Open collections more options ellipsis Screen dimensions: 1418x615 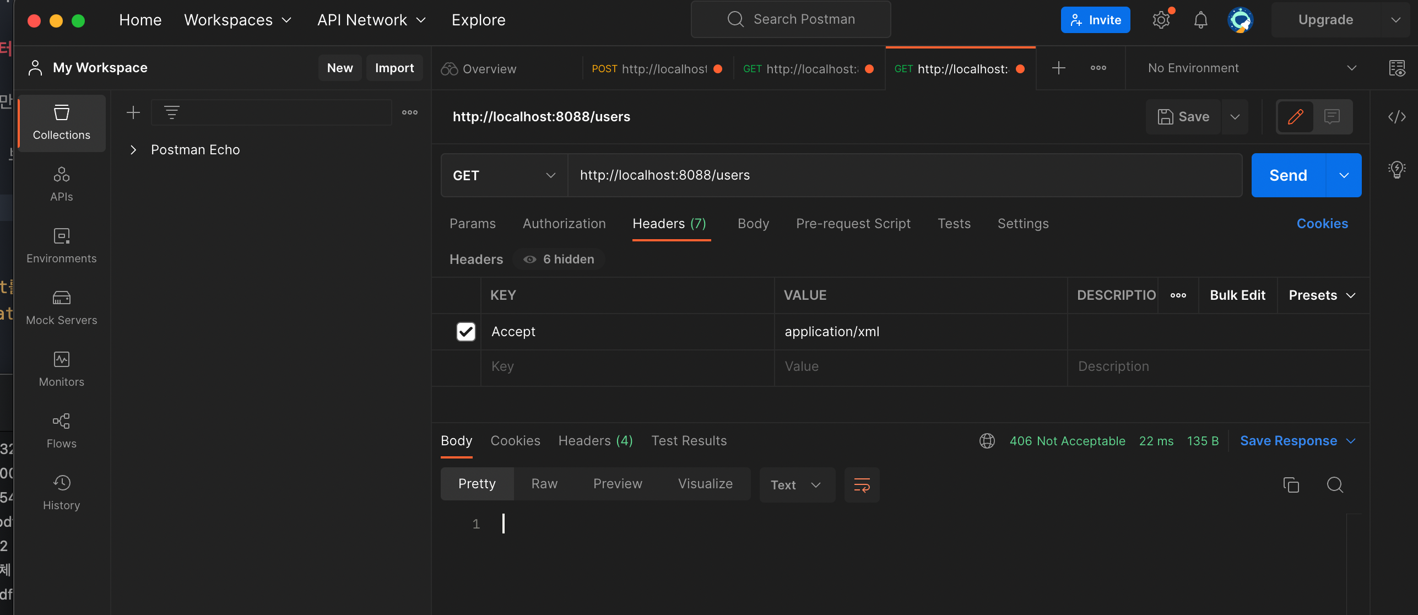[410, 112]
